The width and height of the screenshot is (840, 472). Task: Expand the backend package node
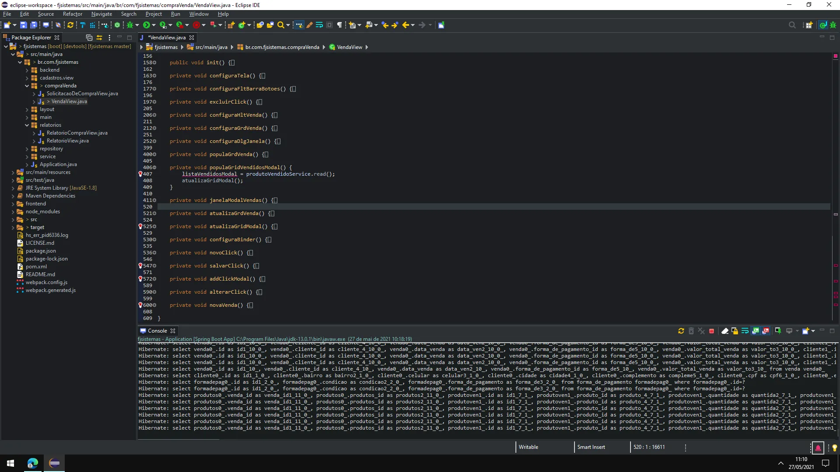[27, 70]
